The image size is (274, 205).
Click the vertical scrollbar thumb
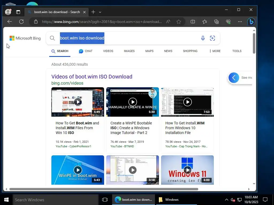pos(254,43)
